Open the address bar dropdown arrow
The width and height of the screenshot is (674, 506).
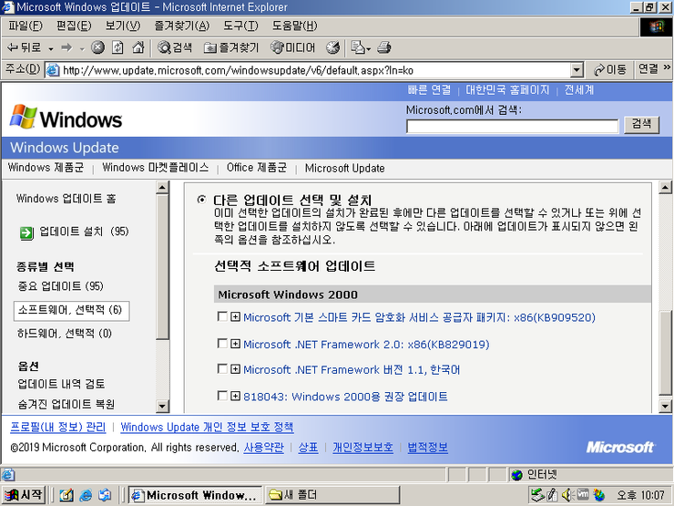click(577, 70)
